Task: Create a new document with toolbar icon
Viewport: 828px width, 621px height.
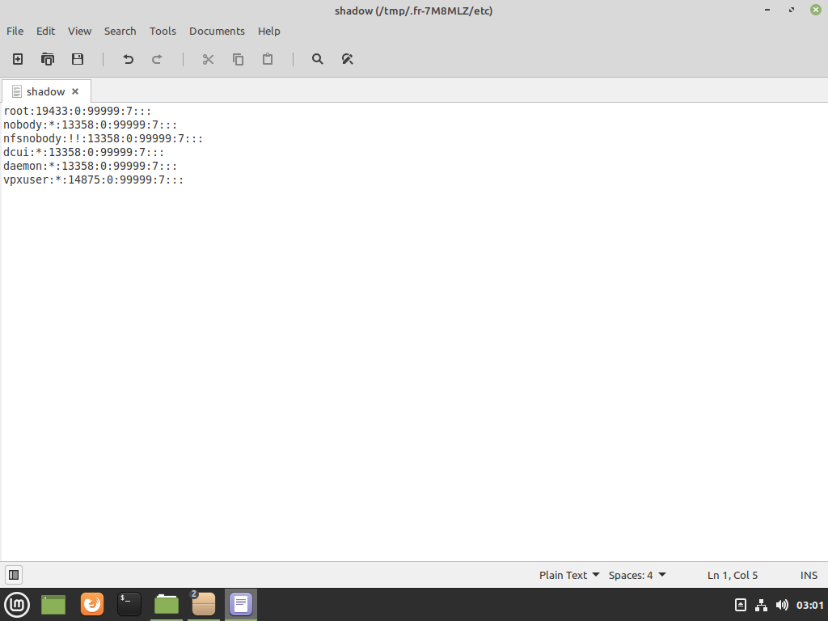Action: tap(18, 59)
